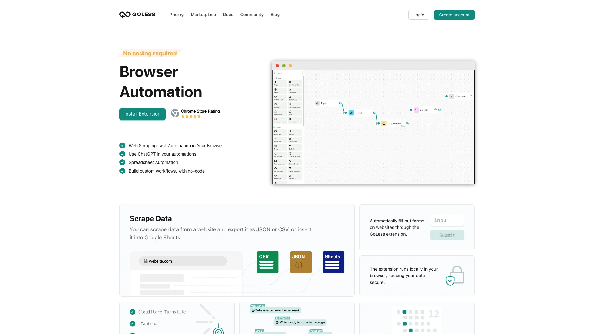Select the New Window block
The image size is (594, 334).
point(295,140)
